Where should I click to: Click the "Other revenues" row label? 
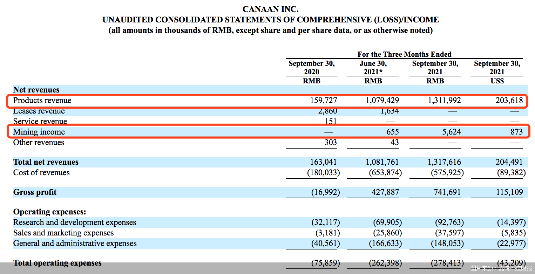click(x=39, y=143)
